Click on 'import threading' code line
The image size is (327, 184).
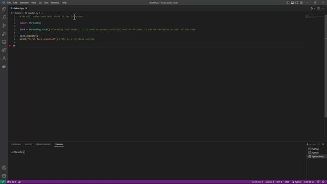[x=30, y=23]
